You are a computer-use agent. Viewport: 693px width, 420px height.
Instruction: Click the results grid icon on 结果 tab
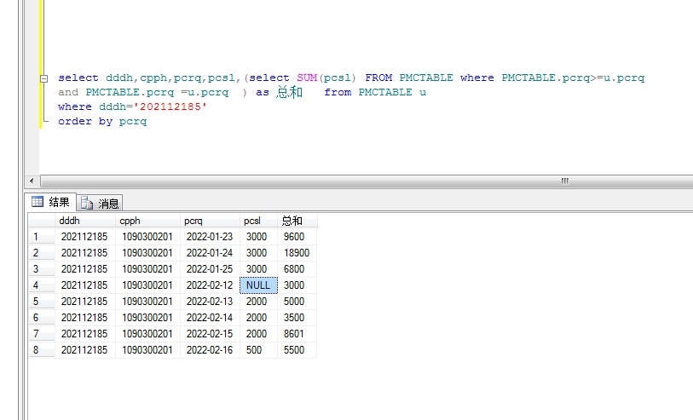click(38, 202)
